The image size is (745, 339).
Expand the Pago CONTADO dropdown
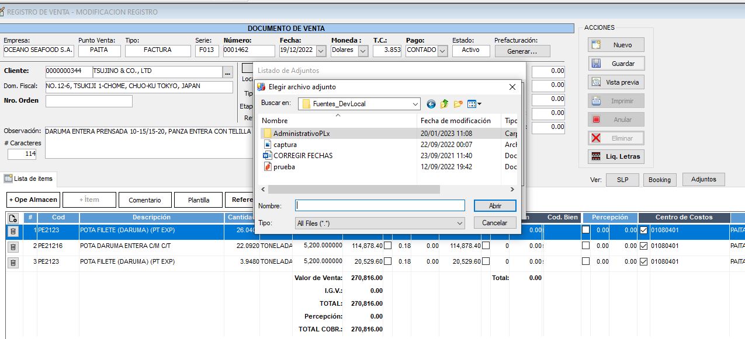[442, 51]
